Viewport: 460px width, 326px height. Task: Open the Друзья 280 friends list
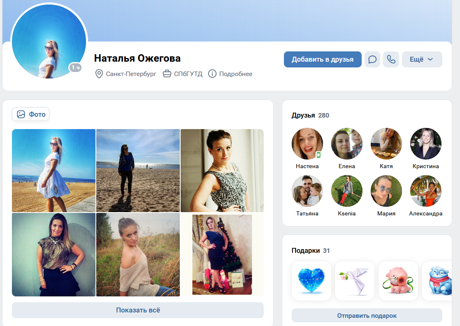point(310,115)
